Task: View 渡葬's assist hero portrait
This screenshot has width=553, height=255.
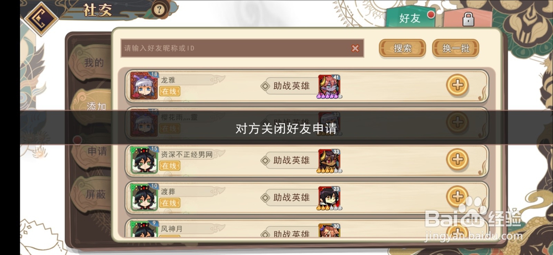Action: (330, 198)
